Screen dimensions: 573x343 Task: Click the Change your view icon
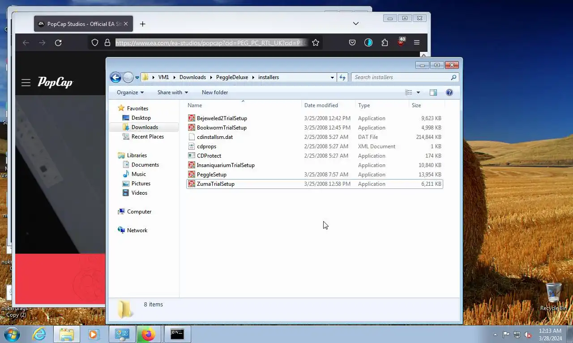409,92
